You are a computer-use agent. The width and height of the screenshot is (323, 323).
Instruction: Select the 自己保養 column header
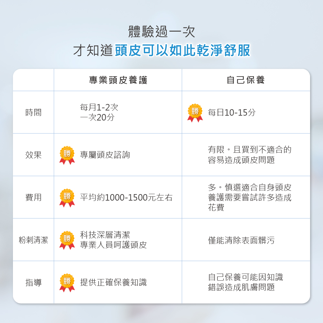pyautogui.click(x=245, y=80)
